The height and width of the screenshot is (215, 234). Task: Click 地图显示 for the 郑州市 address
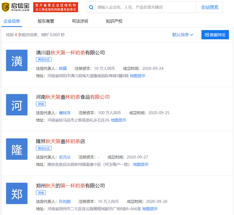click(x=150, y=209)
